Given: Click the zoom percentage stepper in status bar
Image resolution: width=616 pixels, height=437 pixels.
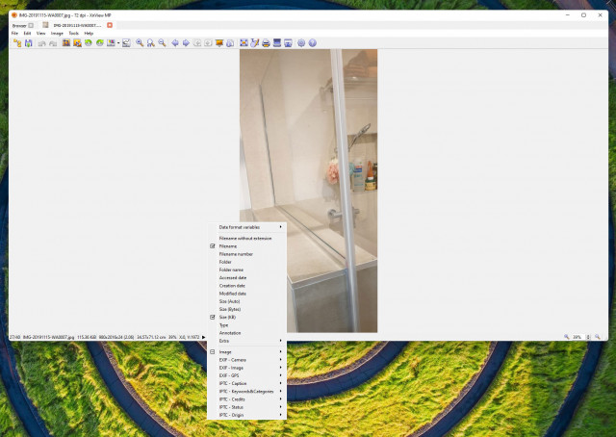Looking at the screenshot, I should click(x=588, y=337).
